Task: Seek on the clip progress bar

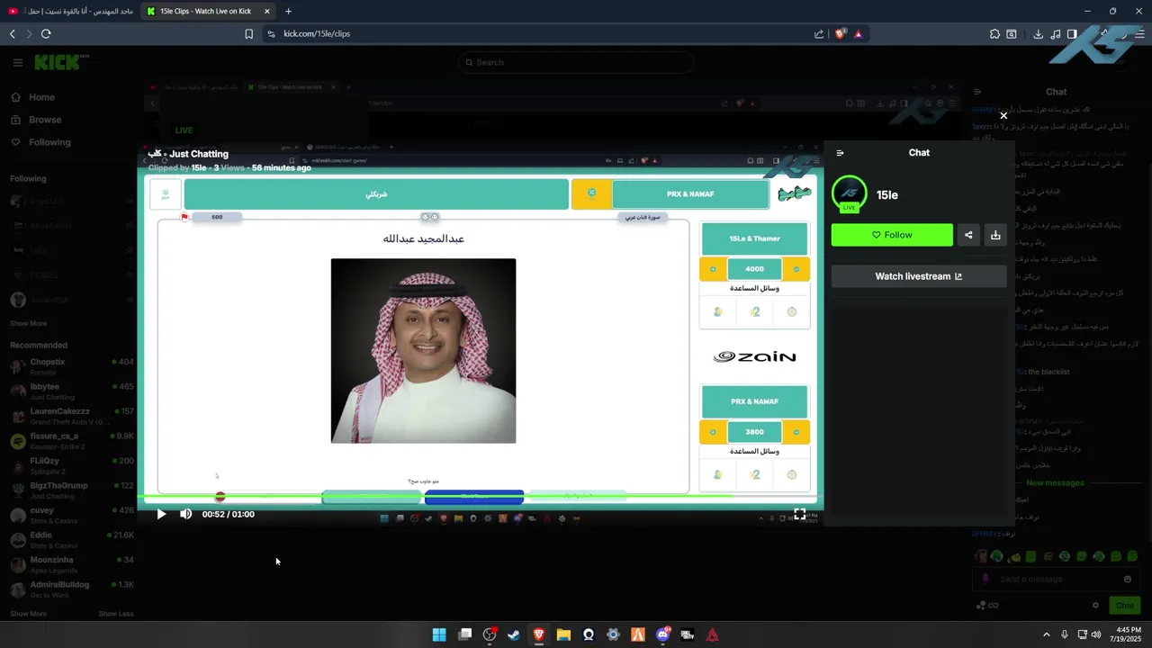Action: click(x=480, y=496)
